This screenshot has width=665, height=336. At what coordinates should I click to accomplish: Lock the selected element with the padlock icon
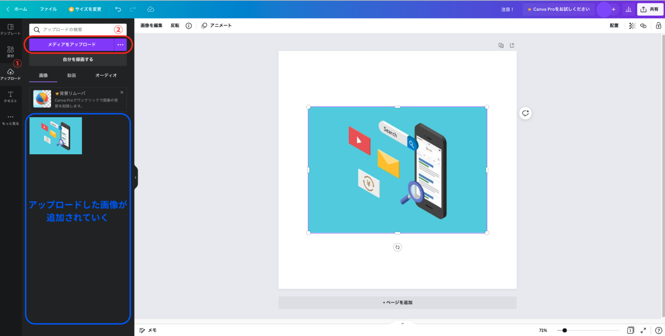tap(658, 26)
